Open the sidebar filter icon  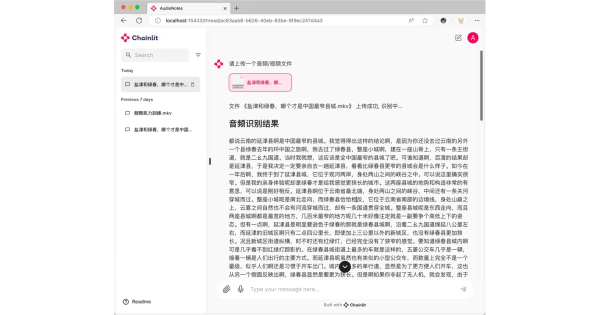pos(198,55)
